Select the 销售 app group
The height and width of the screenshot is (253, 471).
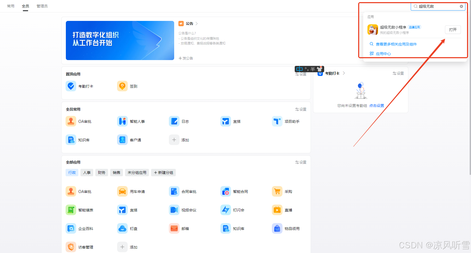pyautogui.click(x=117, y=173)
